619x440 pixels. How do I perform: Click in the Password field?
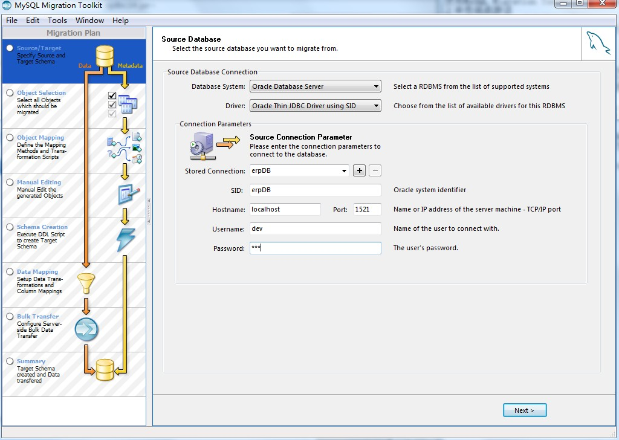coord(316,248)
